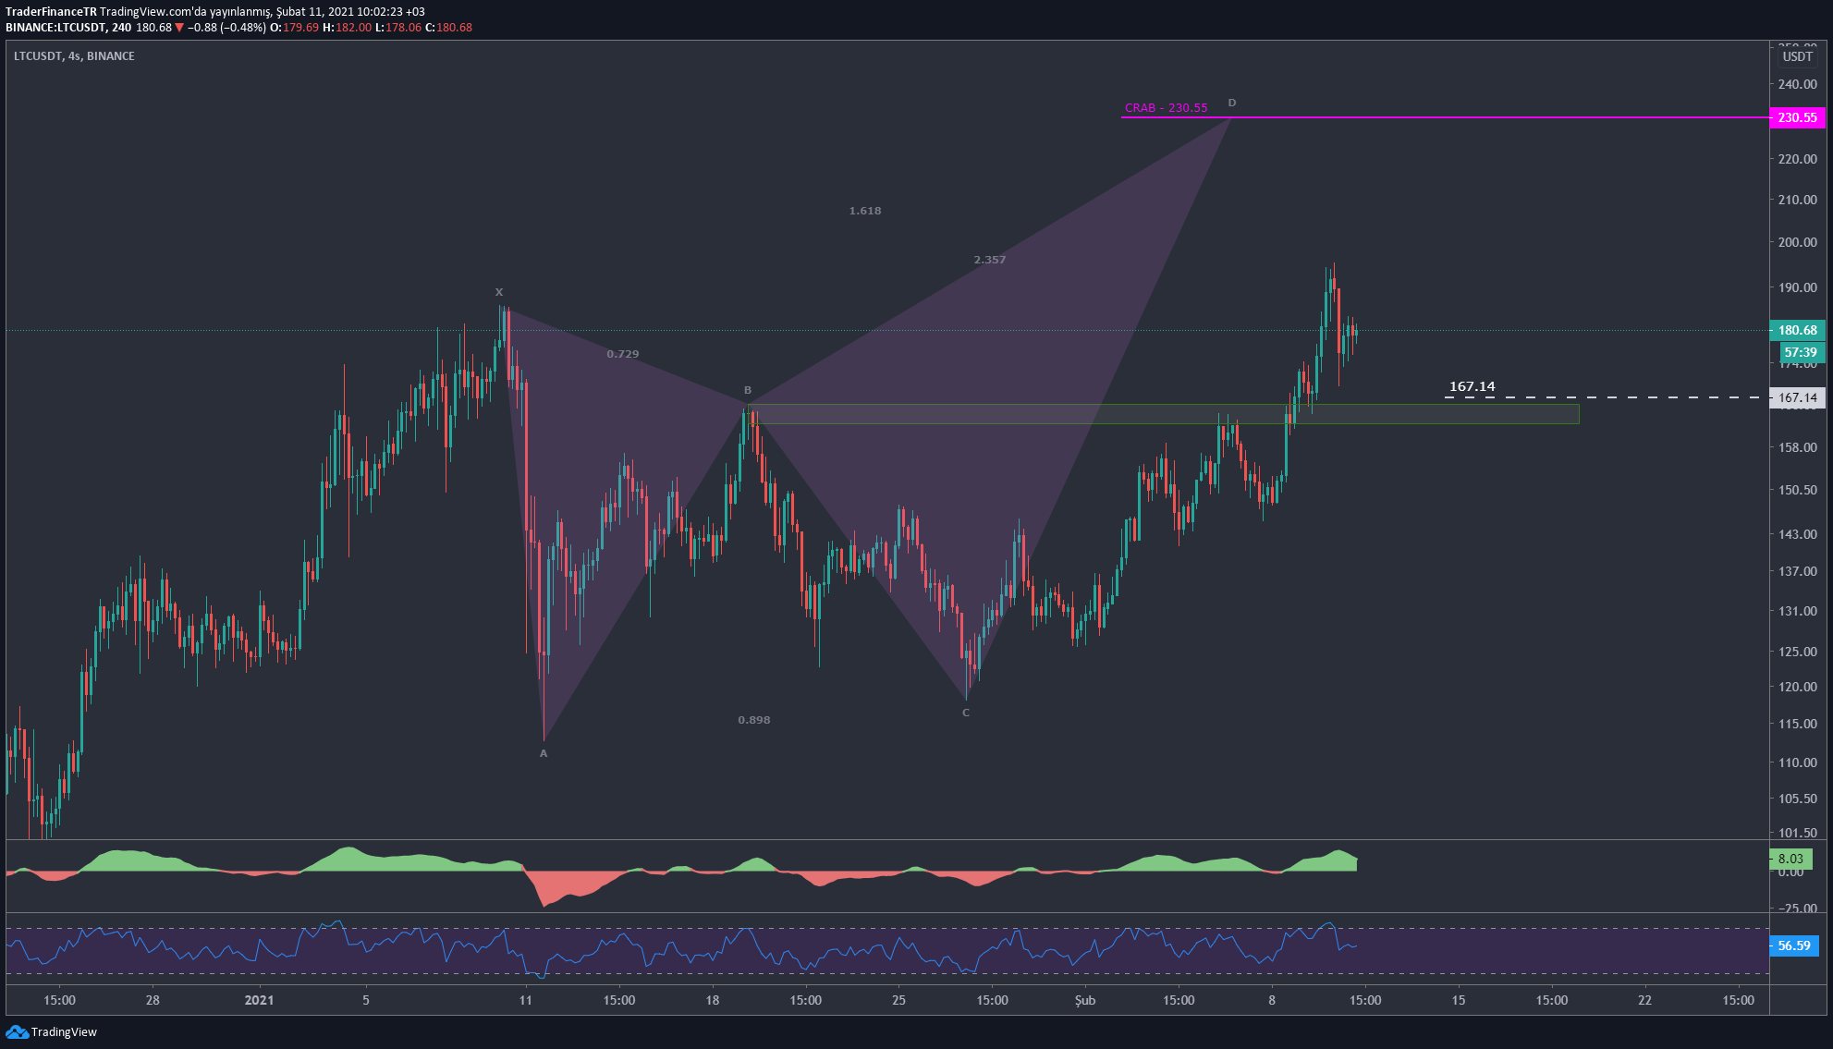This screenshot has width=1833, height=1049.
Task: Click the USDT currency label on price axis
Action: coord(1797,56)
